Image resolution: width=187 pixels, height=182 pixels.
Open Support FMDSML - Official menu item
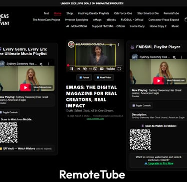(x=109, y=26)
